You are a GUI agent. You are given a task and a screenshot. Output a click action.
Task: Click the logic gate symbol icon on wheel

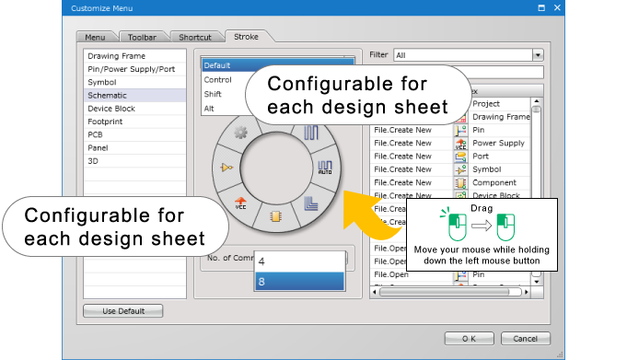point(226,168)
